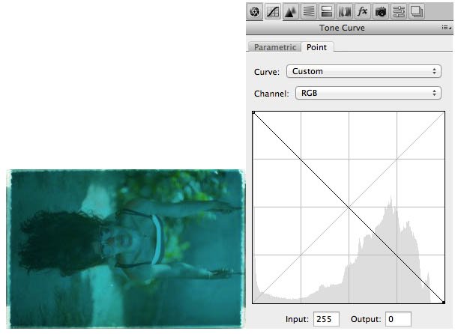Screen dimensions: 455x334
Task: Open the Presets sliders icon
Action: [399, 11]
